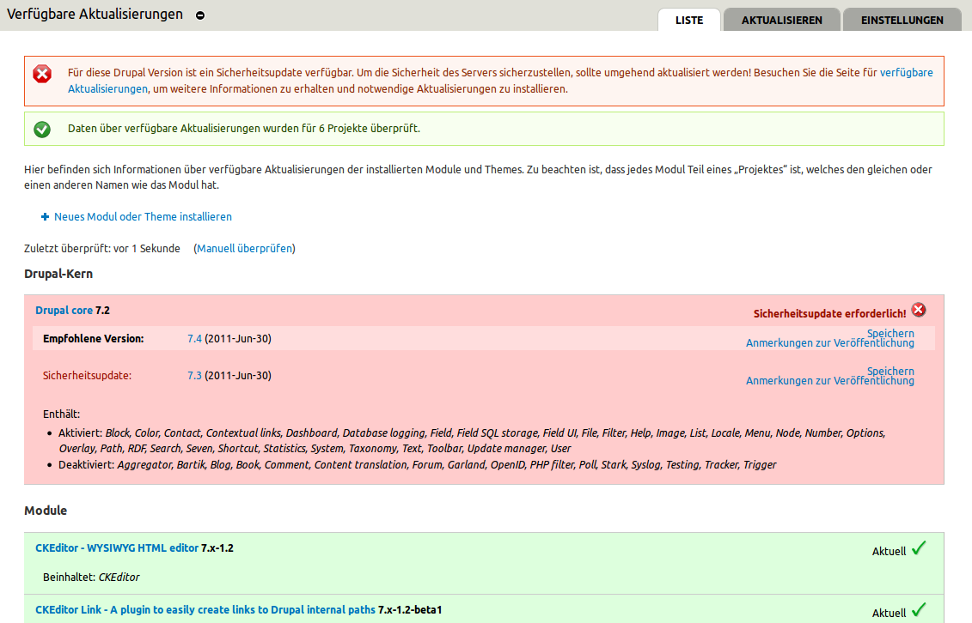
Task: Open CKEditor Link plugin project link
Action: pos(205,610)
